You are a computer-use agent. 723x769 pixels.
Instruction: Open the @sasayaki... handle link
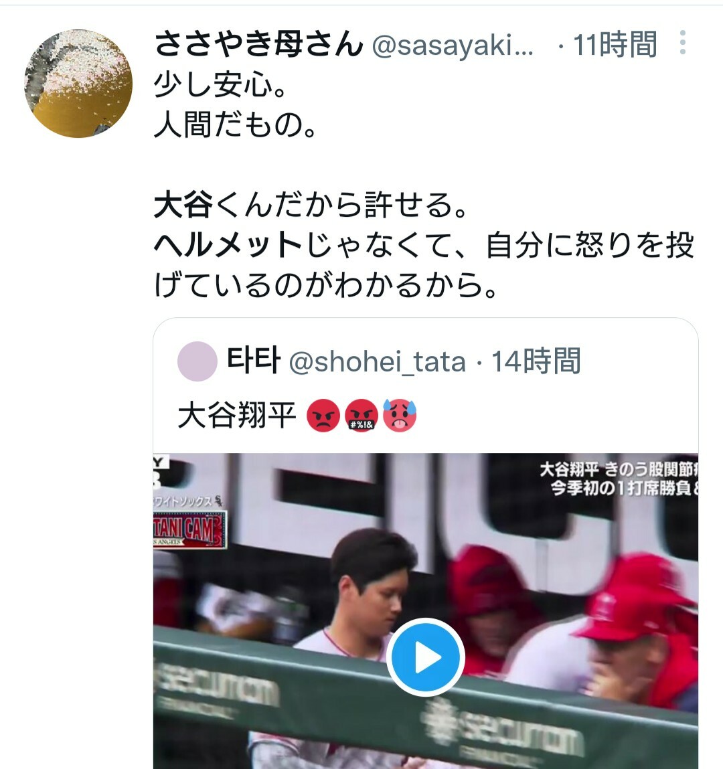coord(453,46)
